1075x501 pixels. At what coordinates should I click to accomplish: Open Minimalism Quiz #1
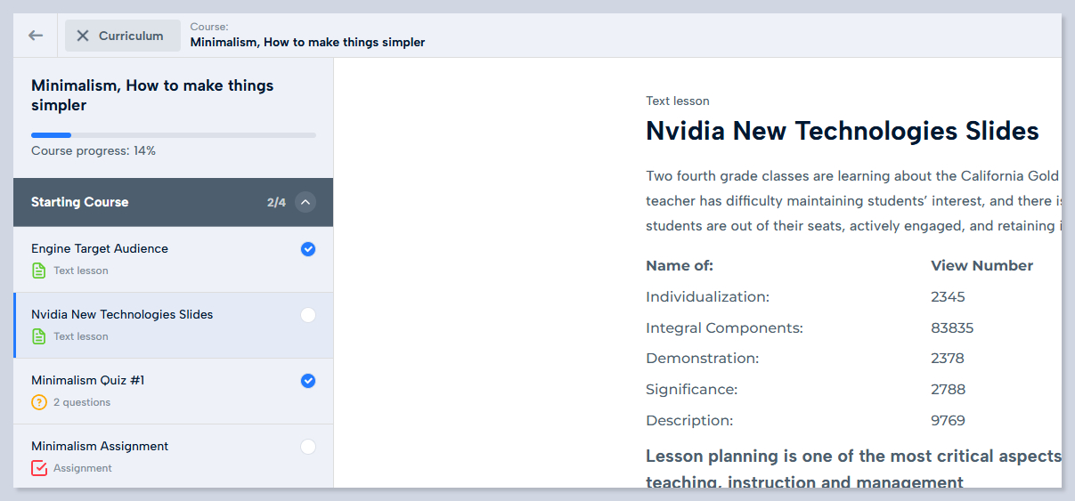(88, 380)
